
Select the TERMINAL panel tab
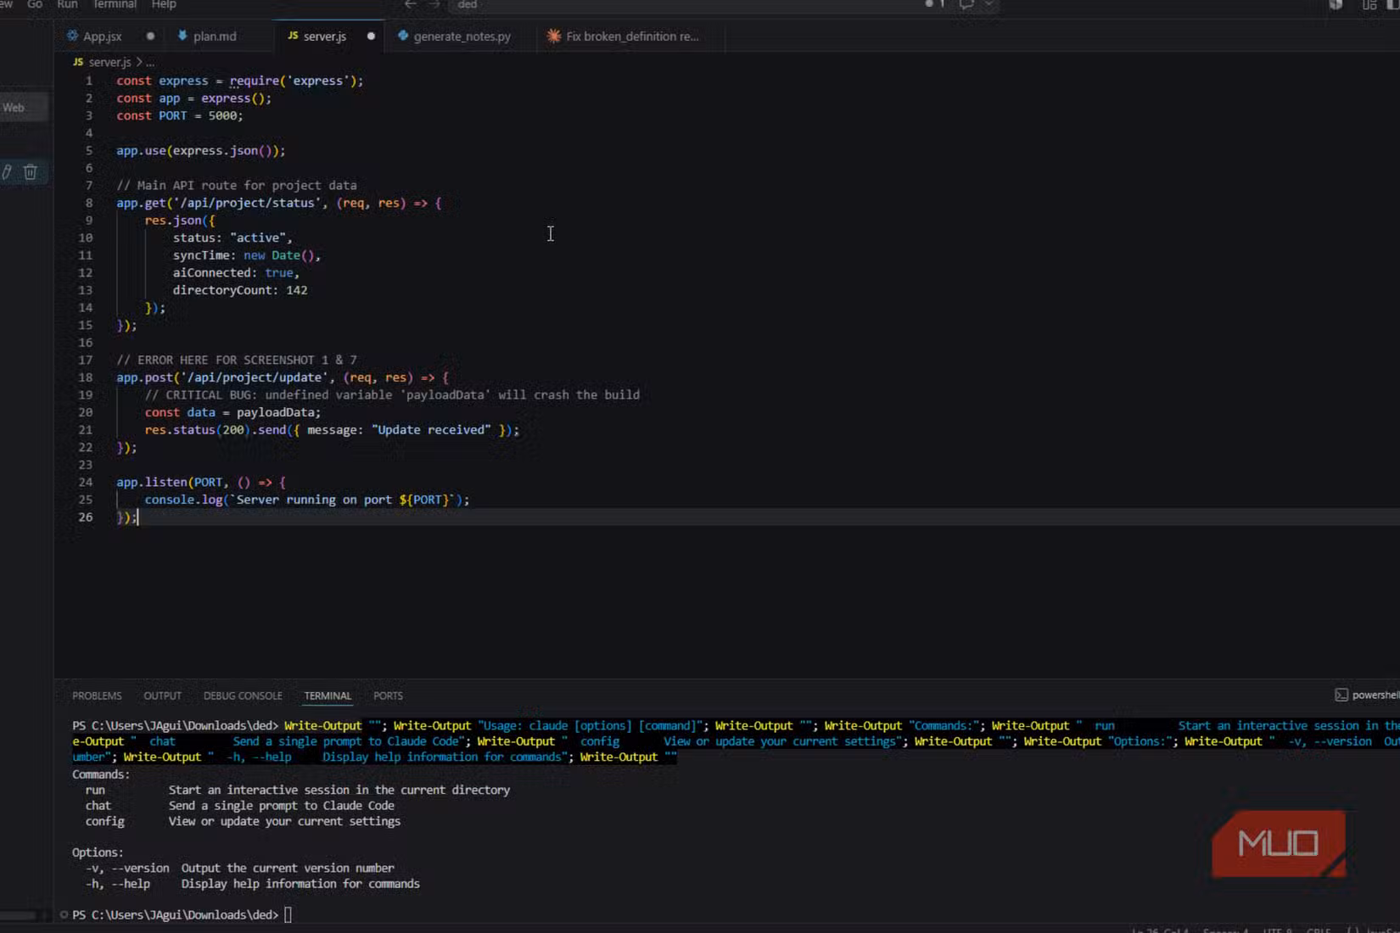[328, 696]
